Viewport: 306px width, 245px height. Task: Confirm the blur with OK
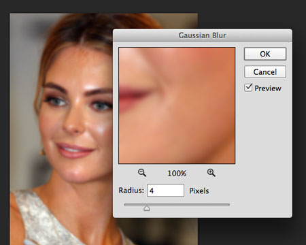click(x=265, y=54)
